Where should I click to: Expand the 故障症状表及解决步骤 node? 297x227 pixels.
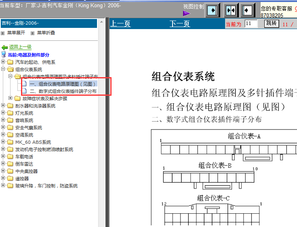[x=11, y=98]
